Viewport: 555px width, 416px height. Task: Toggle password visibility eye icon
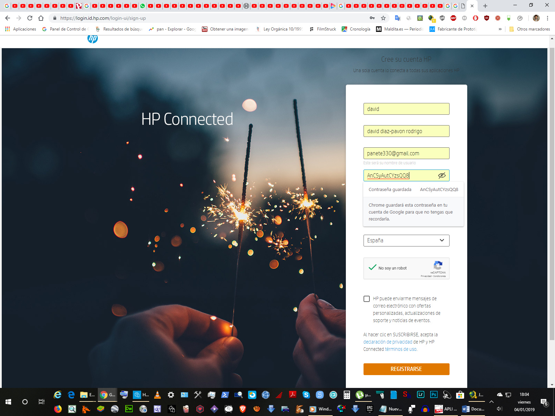442,175
